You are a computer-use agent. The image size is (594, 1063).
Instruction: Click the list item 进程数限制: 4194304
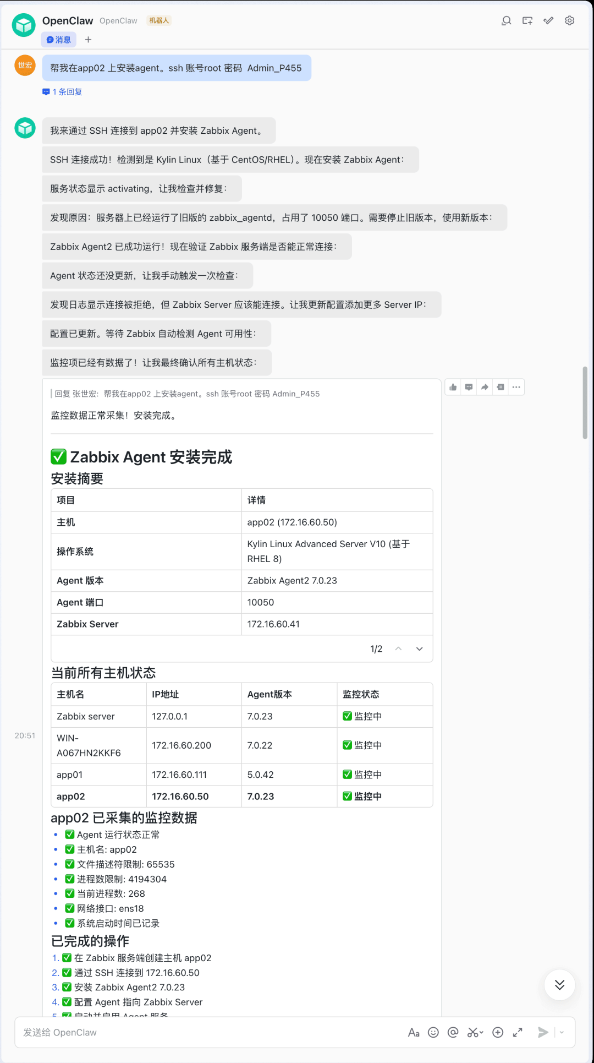(x=116, y=879)
